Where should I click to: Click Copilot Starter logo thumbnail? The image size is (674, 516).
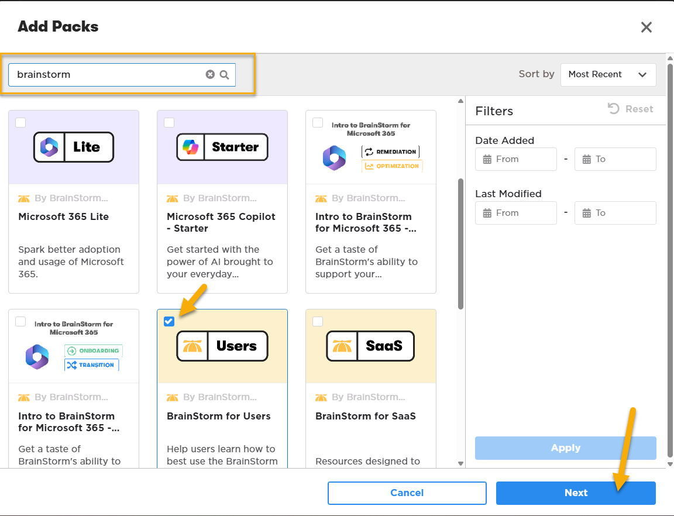[x=222, y=147]
